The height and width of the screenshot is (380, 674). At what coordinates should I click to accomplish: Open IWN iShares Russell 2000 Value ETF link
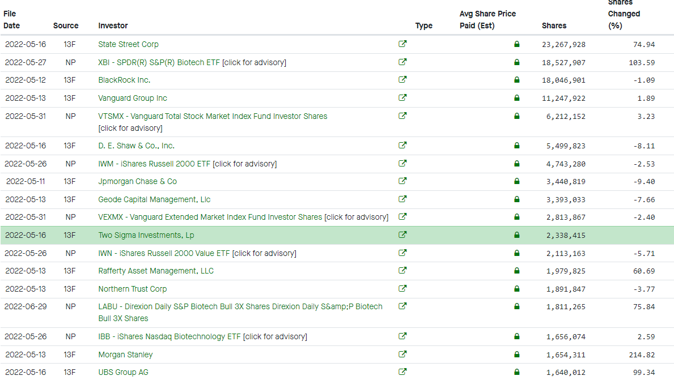[164, 253]
